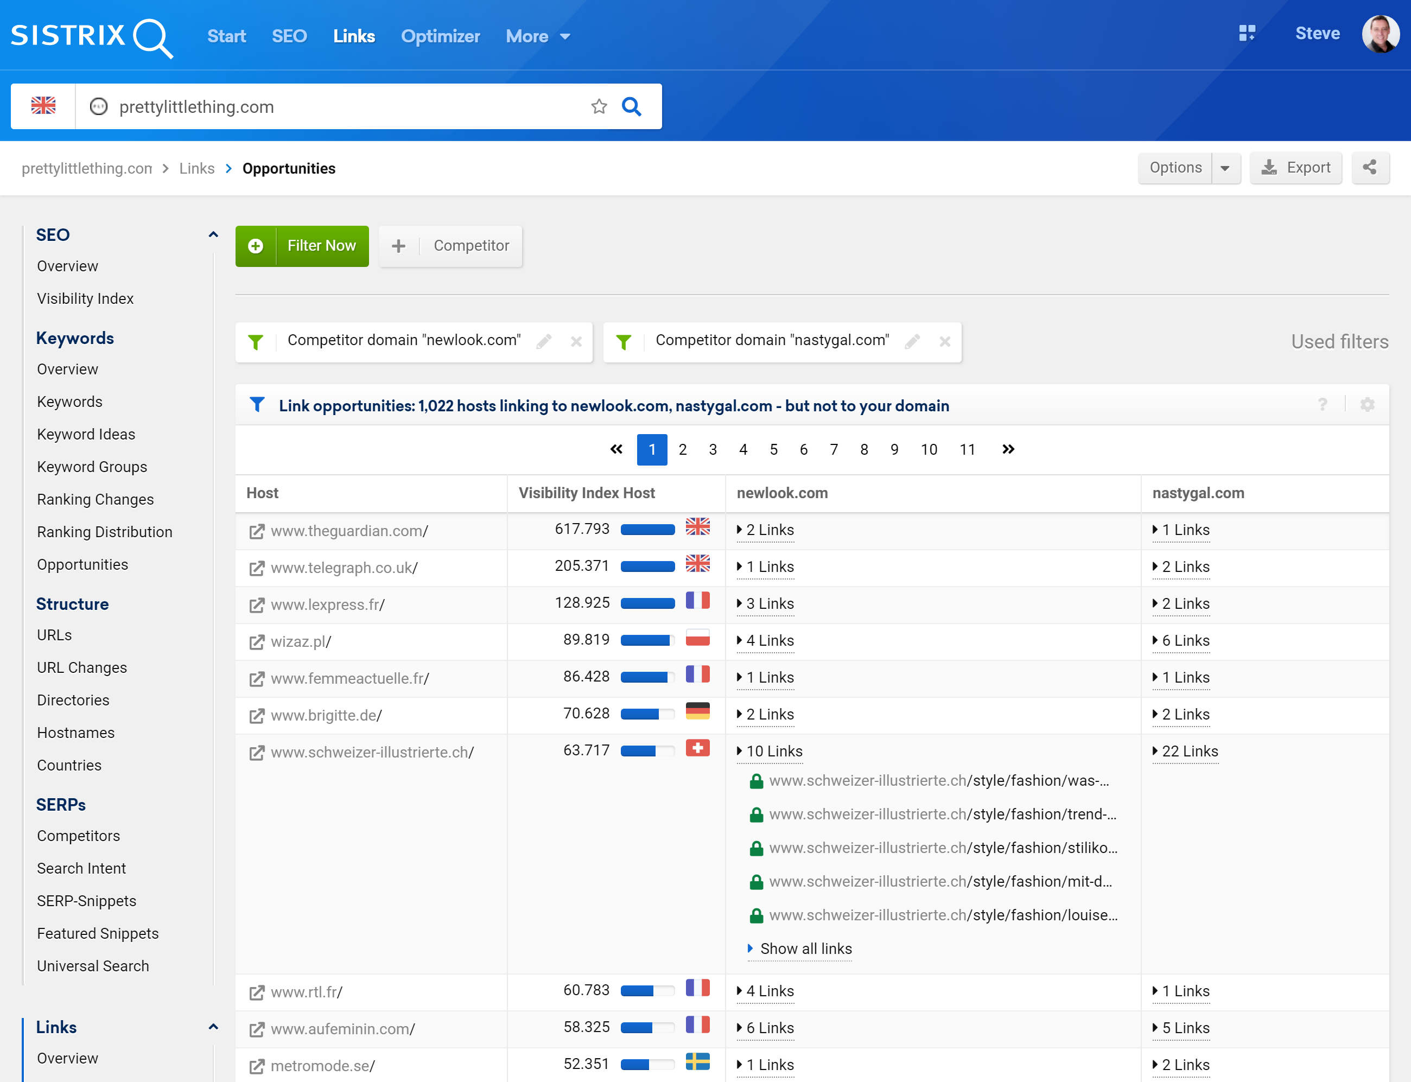This screenshot has height=1082, width=1411.
Task: Click the Links breadcrumb
Action: [x=196, y=169]
